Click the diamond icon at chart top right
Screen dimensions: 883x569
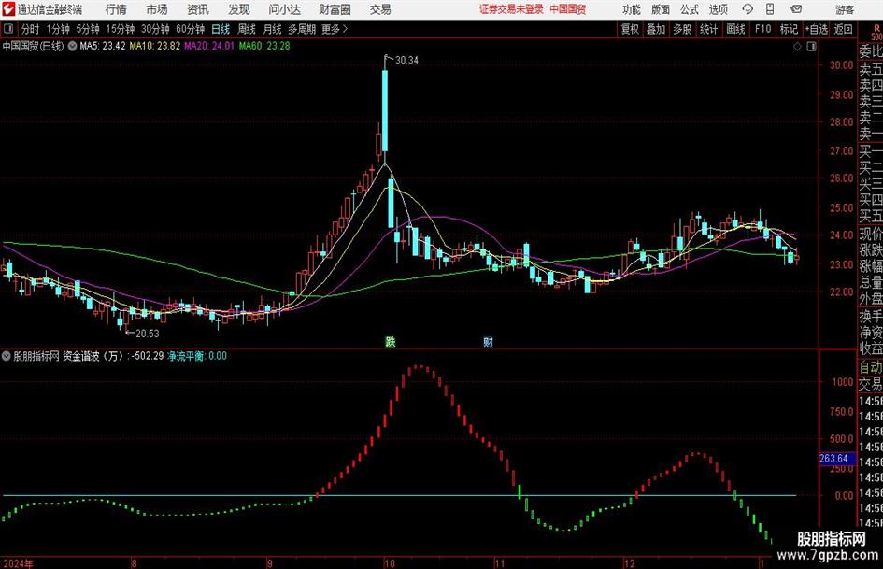tap(797, 47)
